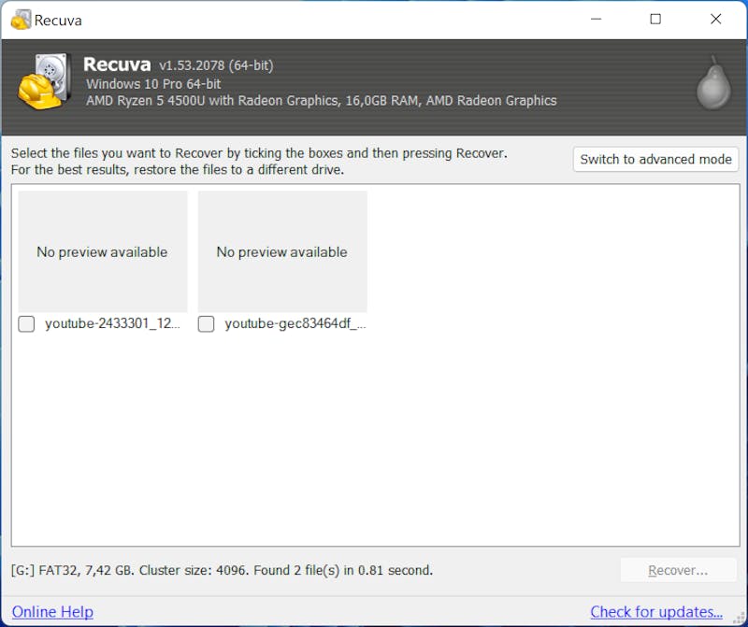The height and width of the screenshot is (627, 748).
Task: Tick the checkbox for youtube-2433301_12 file
Action: [x=26, y=324]
